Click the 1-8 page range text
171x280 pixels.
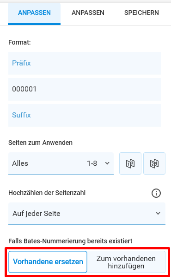[x=92, y=163]
